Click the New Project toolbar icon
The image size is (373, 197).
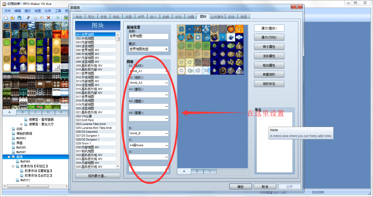[6, 18]
